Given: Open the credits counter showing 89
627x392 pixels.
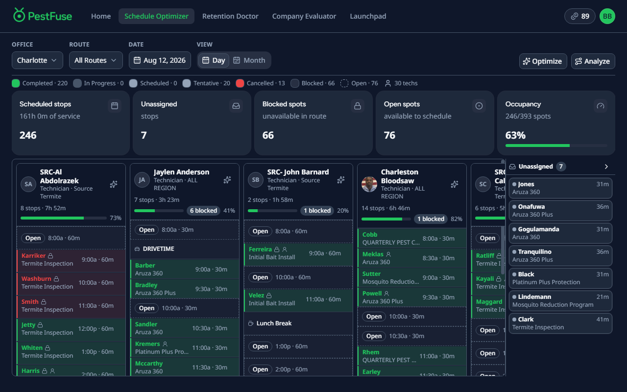Looking at the screenshot, I should pyautogui.click(x=580, y=16).
